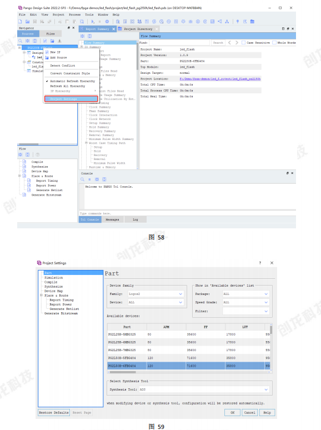Viewport: 321px width, 430px height.
Task: Click the collapse-all icon in Navigator toolbar
Action: (35, 41)
